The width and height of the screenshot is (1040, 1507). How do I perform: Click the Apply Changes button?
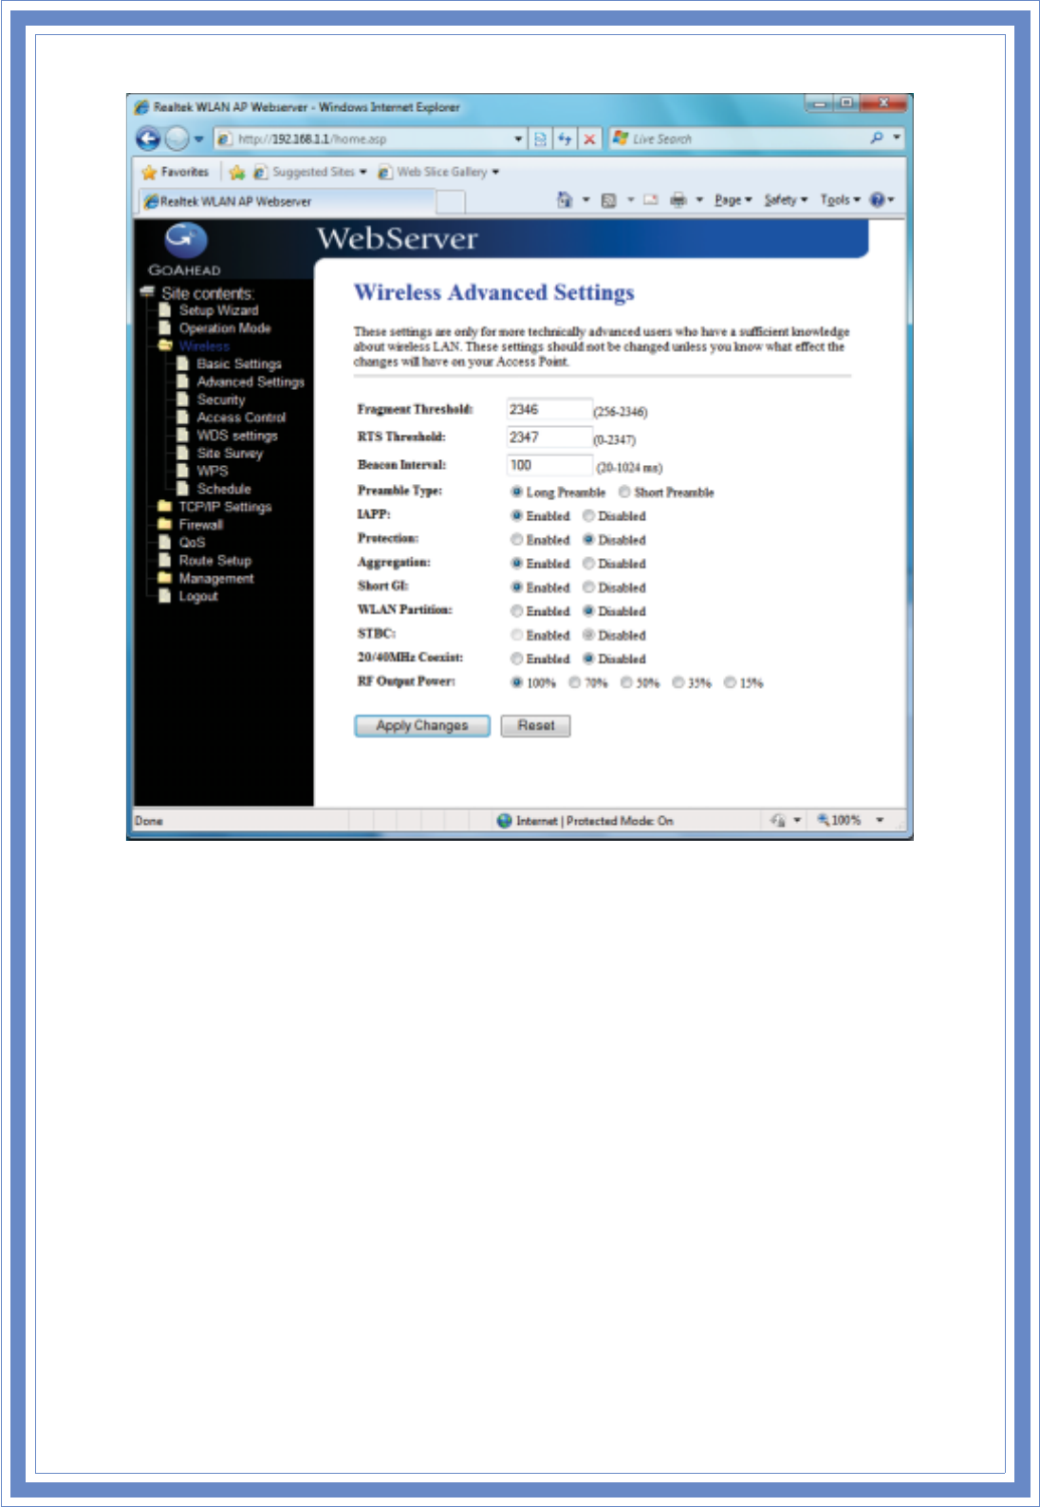tap(422, 726)
